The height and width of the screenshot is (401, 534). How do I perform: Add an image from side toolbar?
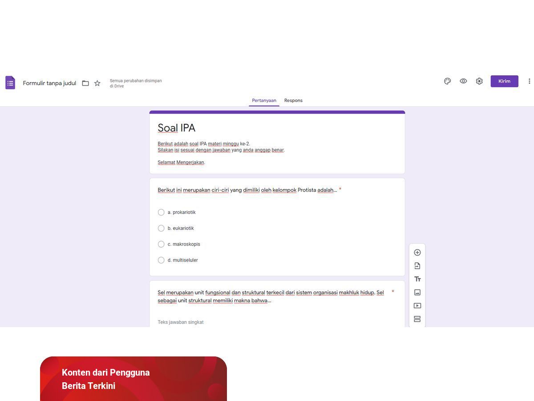pyautogui.click(x=417, y=293)
